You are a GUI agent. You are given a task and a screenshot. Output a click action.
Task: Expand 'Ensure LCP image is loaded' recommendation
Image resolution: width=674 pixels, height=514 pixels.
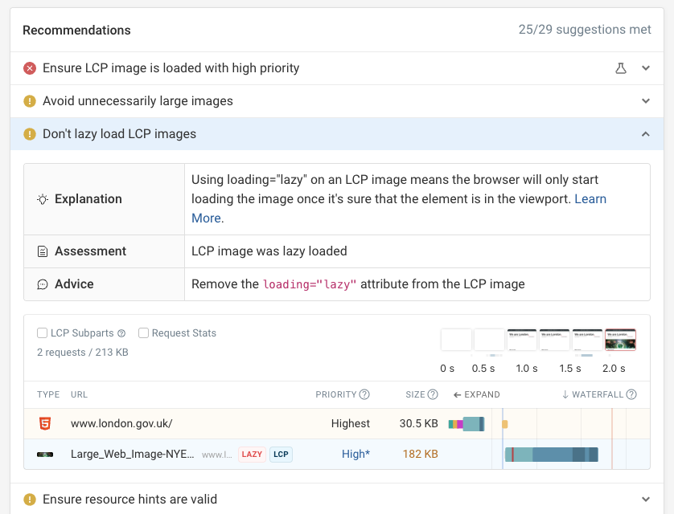(646, 68)
